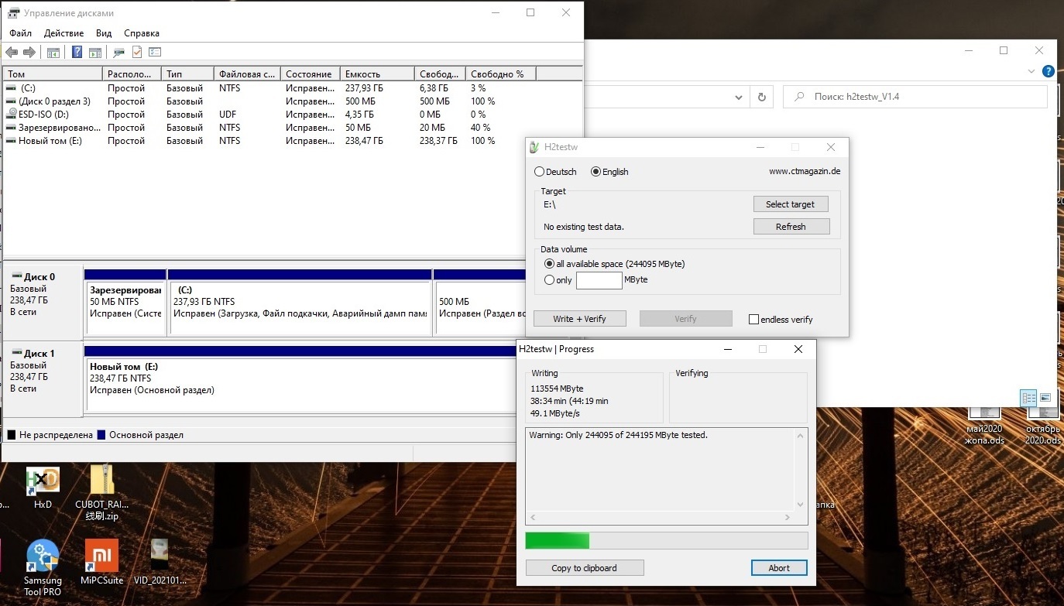The image size is (1064, 606).
Task: Sort volumes by the Емкость column header
Action: click(376, 74)
